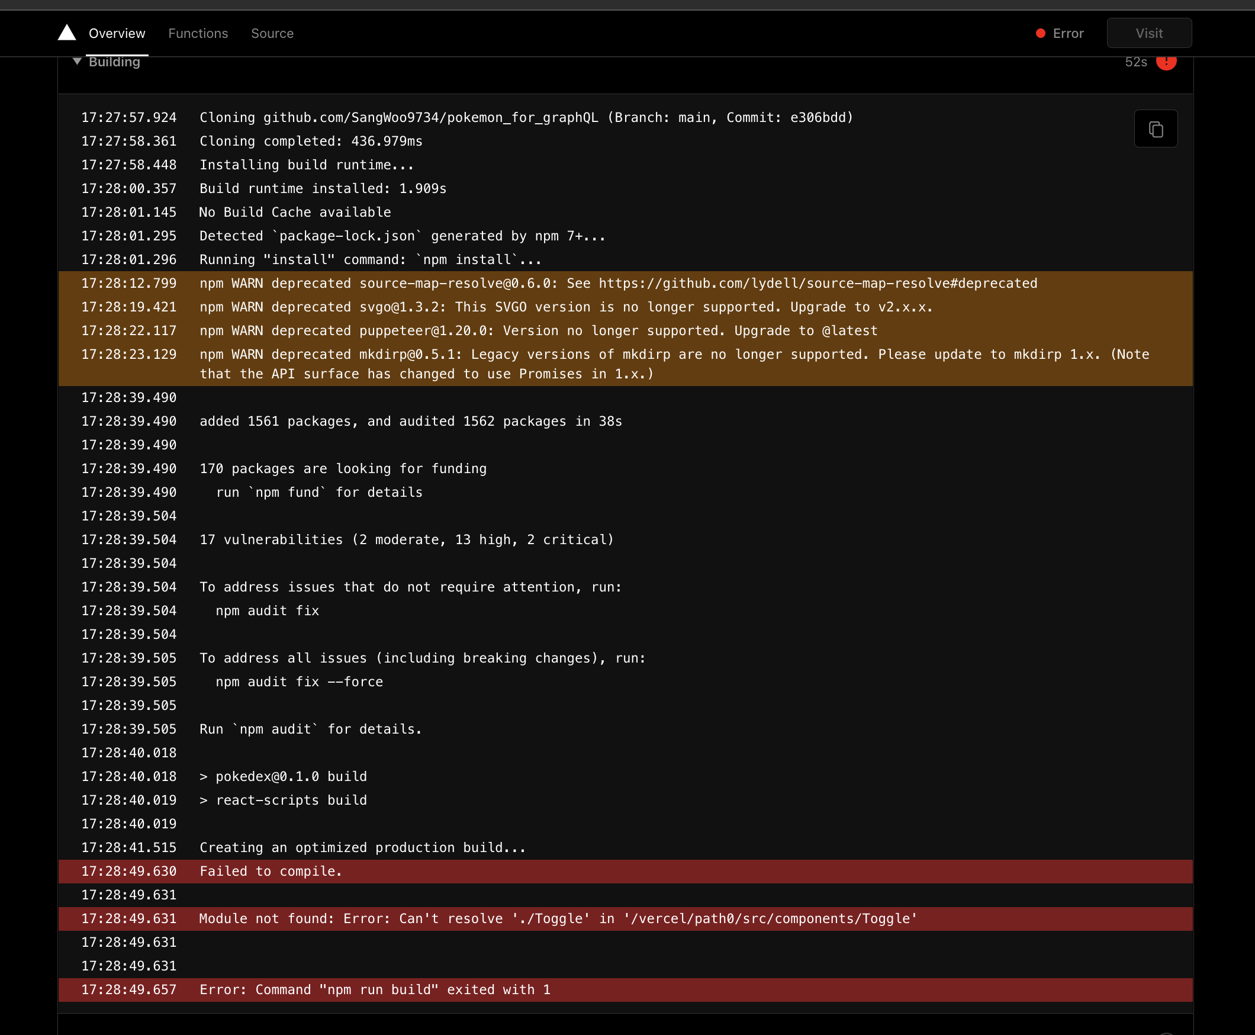Switch to the Functions tab
Image resolution: width=1255 pixels, height=1035 pixels.
[198, 33]
